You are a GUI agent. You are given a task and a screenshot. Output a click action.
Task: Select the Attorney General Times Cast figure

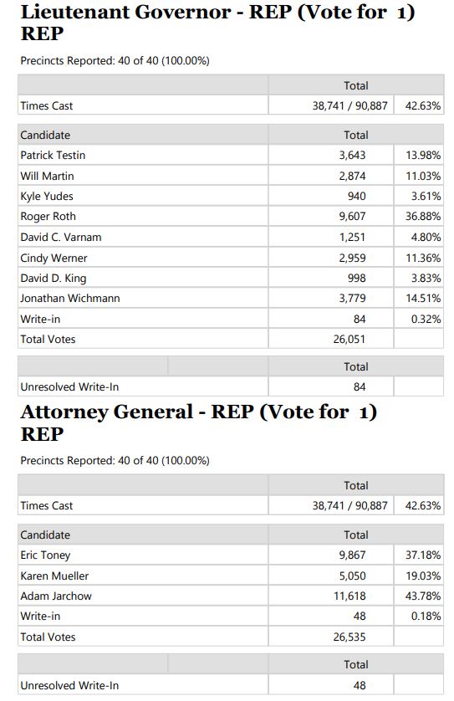(349, 505)
